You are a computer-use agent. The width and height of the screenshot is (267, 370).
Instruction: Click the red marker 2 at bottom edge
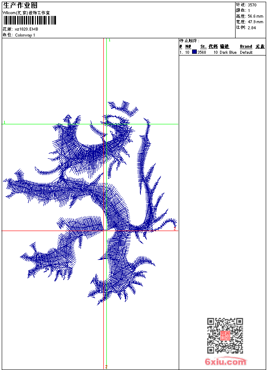point(106,367)
